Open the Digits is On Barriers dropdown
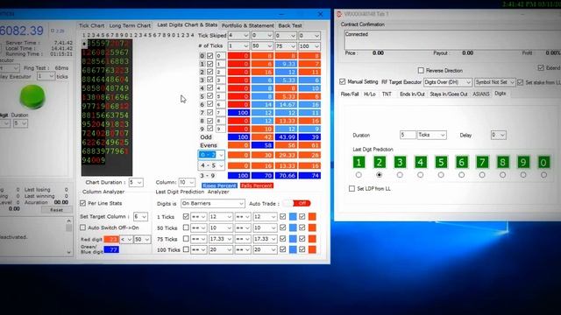 coord(212,203)
